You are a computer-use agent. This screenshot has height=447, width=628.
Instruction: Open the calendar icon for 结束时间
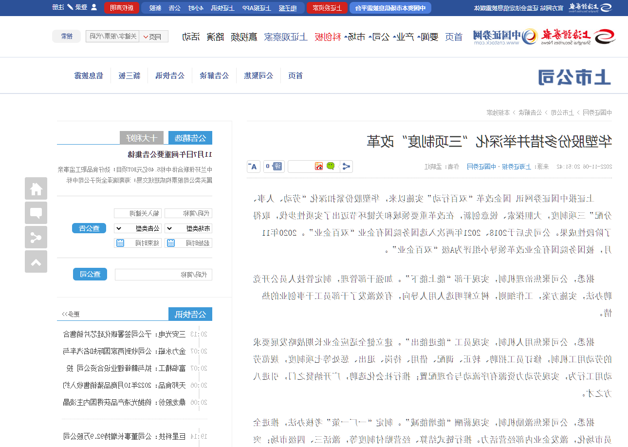coord(120,243)
